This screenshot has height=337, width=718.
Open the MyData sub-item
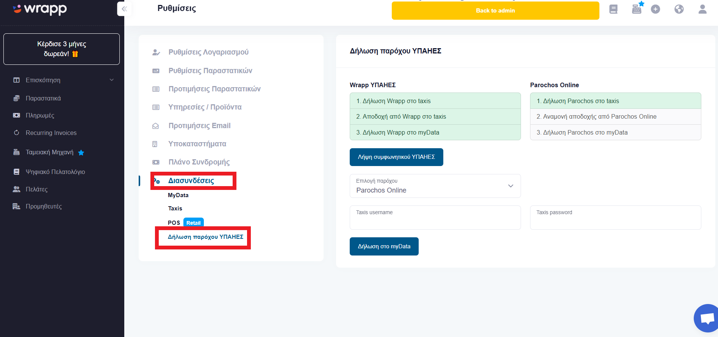pos(178,195)
